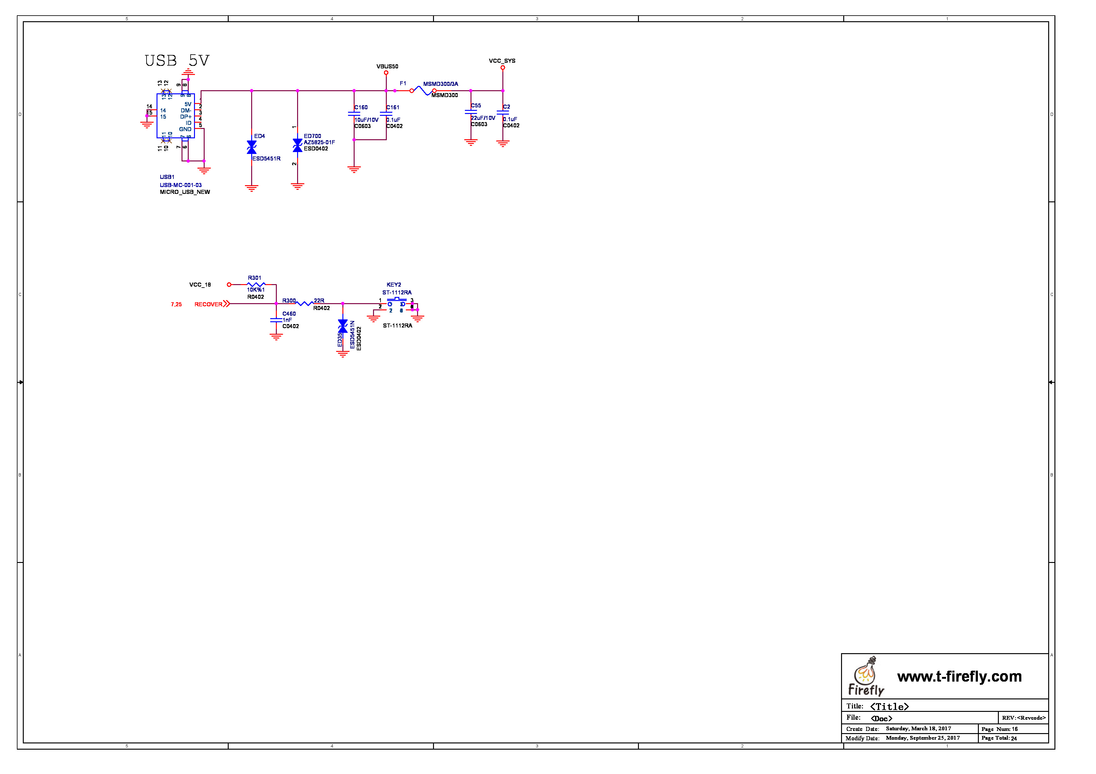Click the USB 5V section heading
Screen dimensions: 1096x774
click(x=177, y=61)
